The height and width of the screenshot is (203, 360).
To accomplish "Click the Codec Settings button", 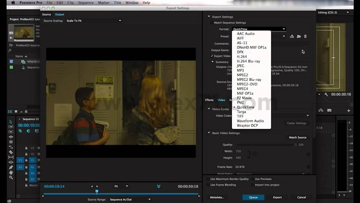I will pyautogui.click(x=296, y=123).
